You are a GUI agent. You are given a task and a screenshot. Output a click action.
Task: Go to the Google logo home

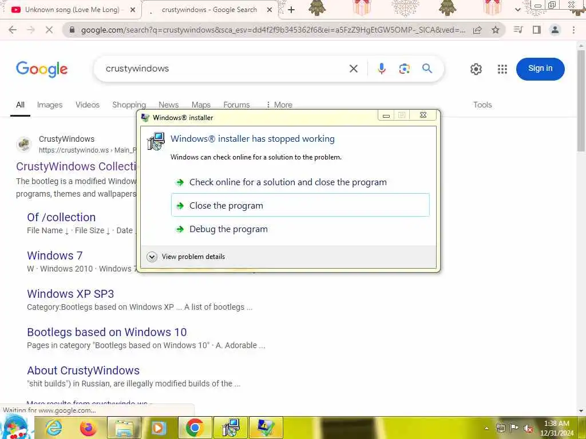pyautogui.click(x=42, y=69)
